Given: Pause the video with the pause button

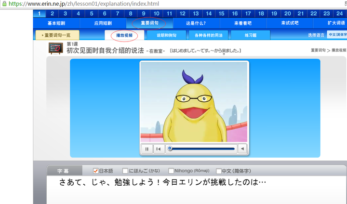Looking at the screenshot, I should (147, 149).
